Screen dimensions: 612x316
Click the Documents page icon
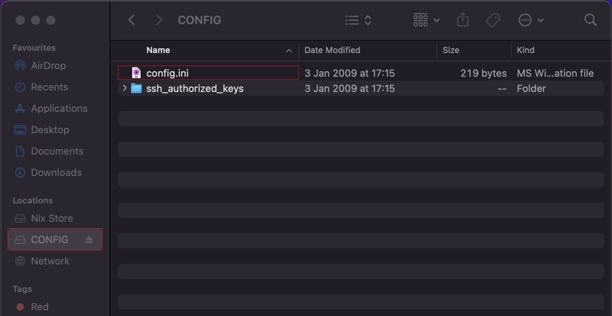point(20,151)
